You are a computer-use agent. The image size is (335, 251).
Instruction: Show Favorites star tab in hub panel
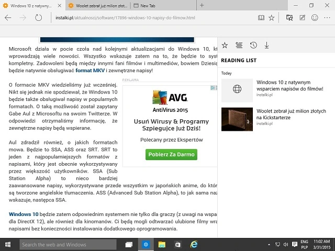(x=225, y=45)
